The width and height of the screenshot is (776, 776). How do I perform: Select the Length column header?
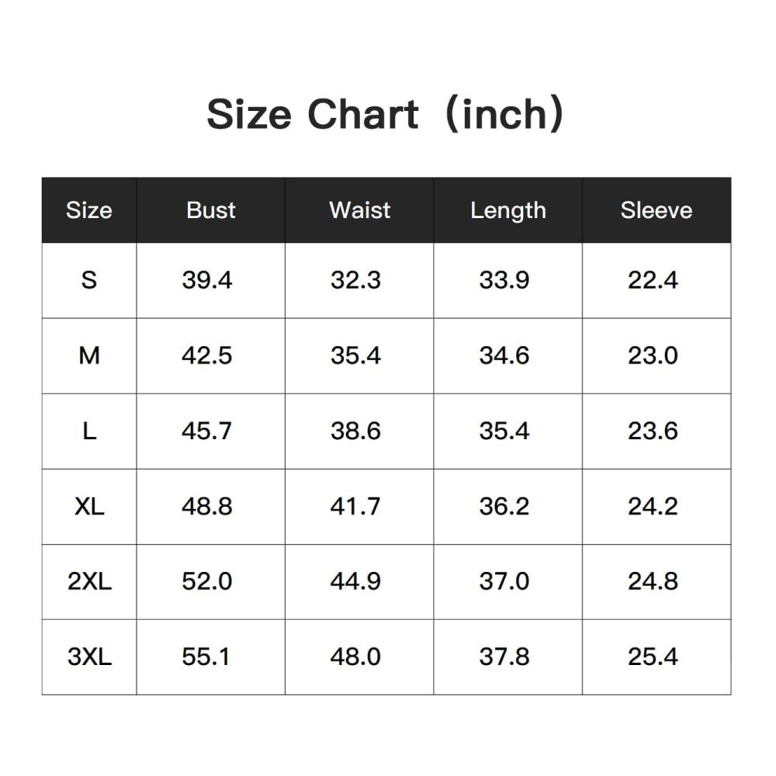point(508,211)
